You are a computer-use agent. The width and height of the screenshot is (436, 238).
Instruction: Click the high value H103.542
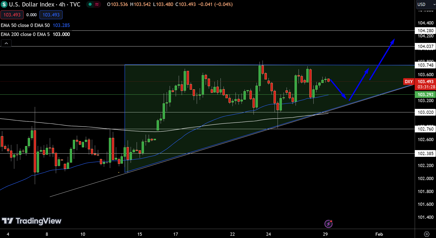140,4
